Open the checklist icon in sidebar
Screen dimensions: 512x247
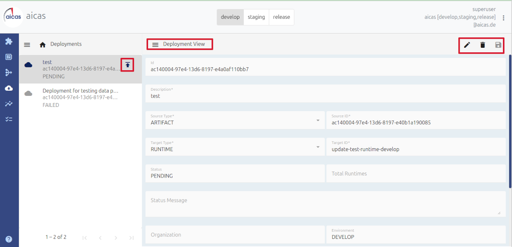9,119
